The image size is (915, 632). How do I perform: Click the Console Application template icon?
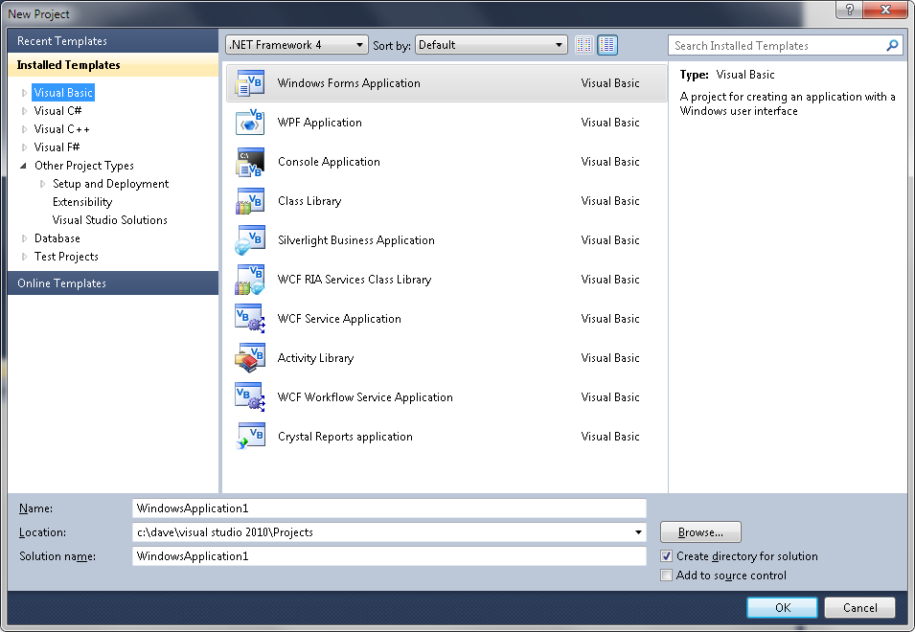point(249,162)
